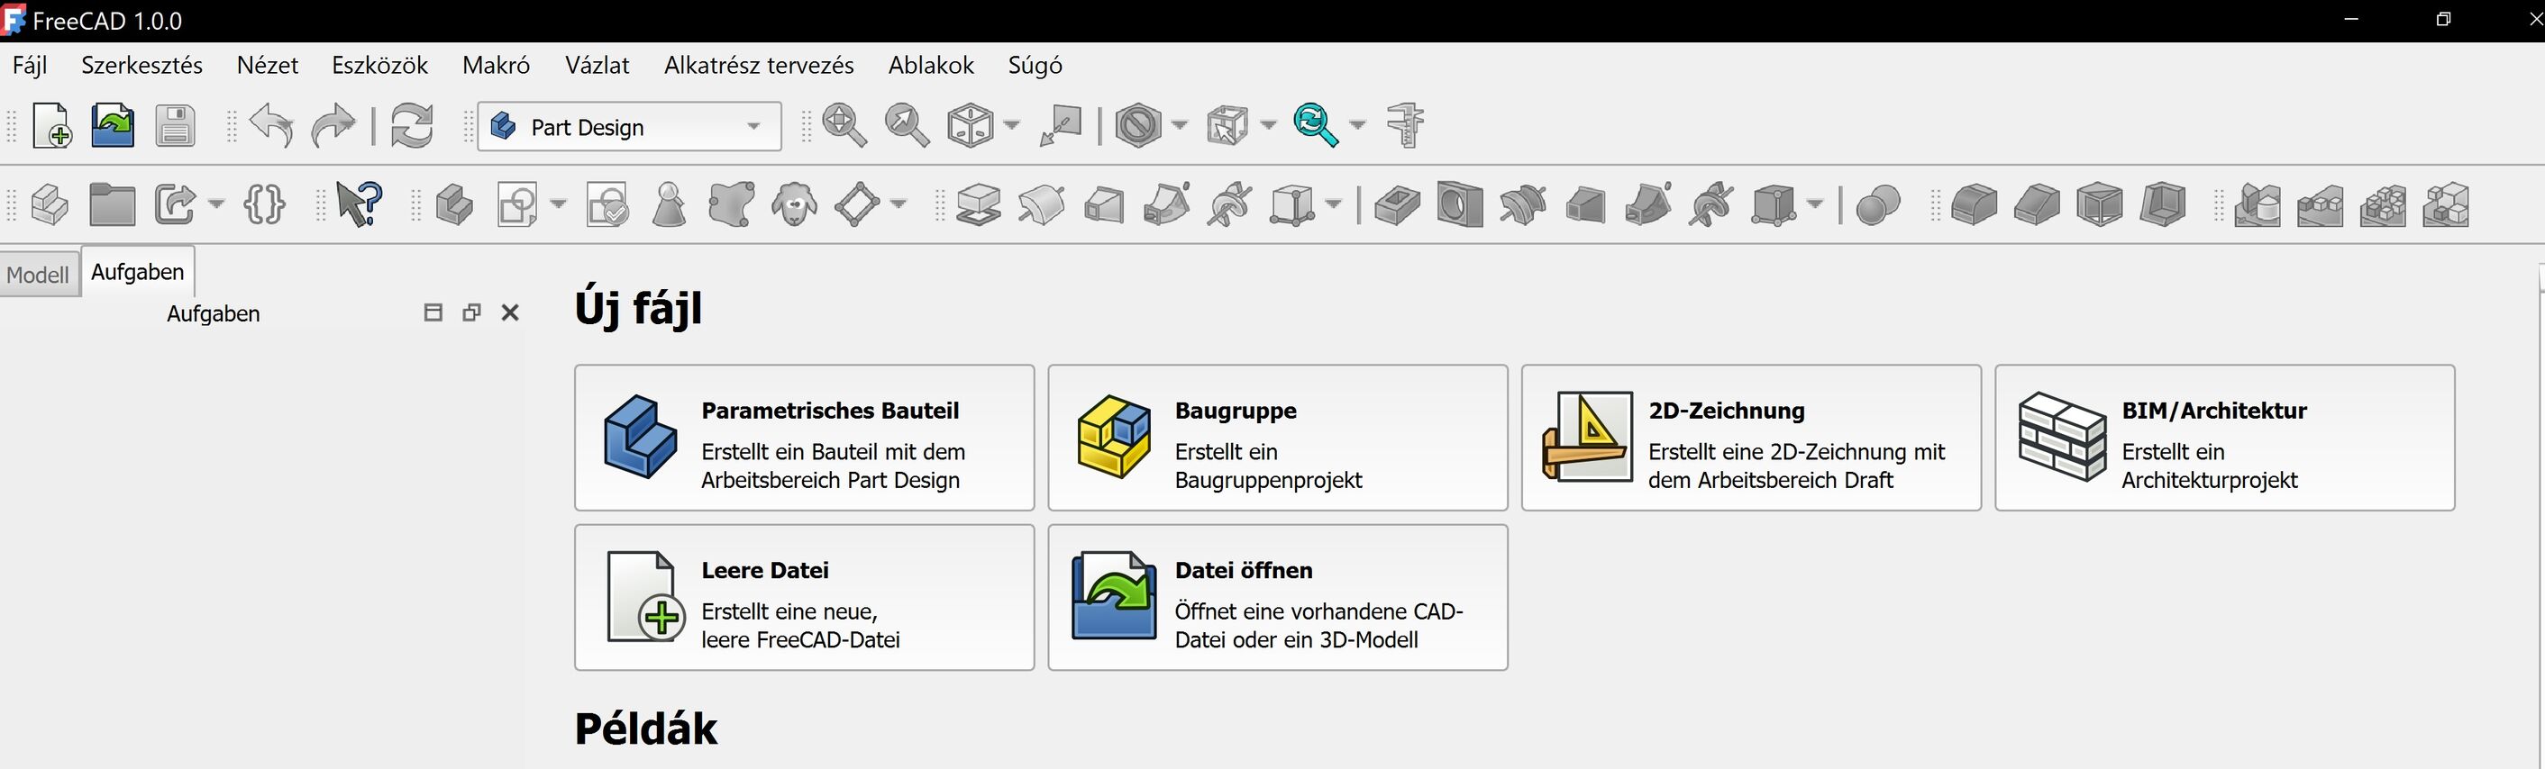Screen dimensions: 2545x769
Task: Click the Redo arrow icon
Action: [x=333, y=126]
